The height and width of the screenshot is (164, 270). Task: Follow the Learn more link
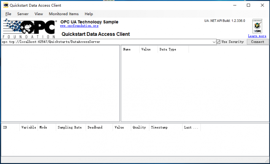[x=257, y=36]
